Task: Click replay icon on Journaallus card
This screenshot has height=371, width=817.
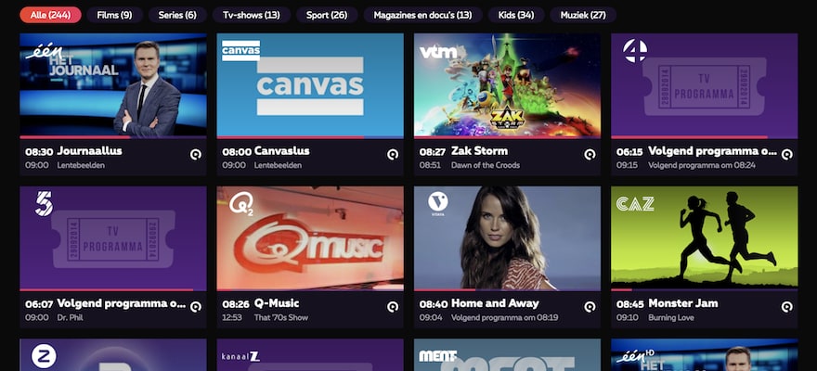Action: point(195,155)
